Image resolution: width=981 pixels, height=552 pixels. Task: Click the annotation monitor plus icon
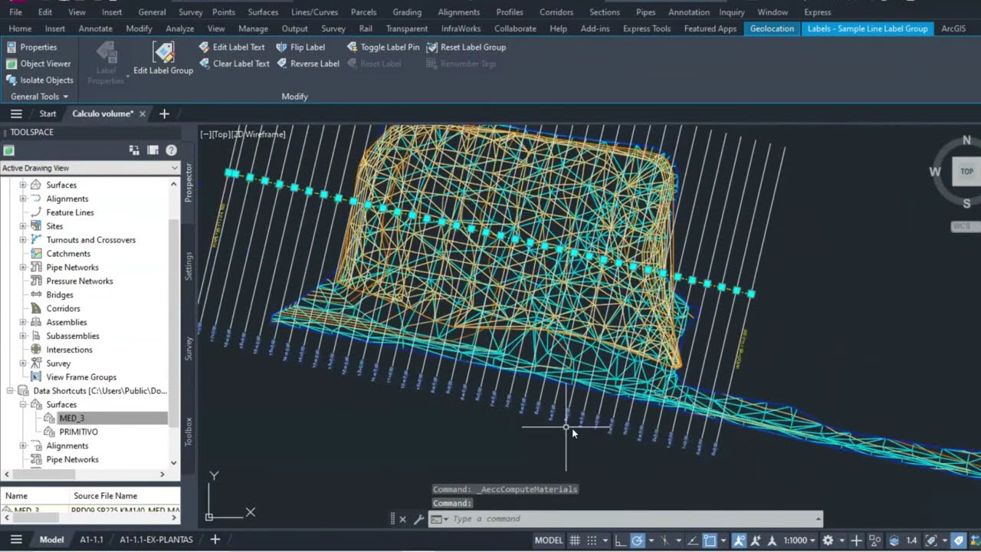(857, 540)
